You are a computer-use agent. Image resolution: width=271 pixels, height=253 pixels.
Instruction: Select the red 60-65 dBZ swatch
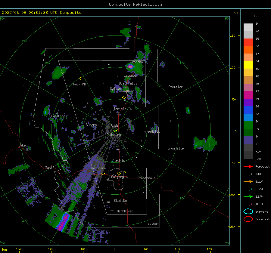pyautogui.click(x=248, y=42)
